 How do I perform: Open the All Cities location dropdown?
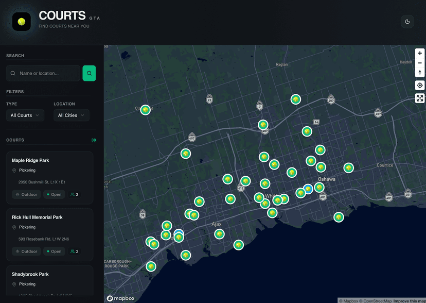pyautogui.click(x=71, y=115)
